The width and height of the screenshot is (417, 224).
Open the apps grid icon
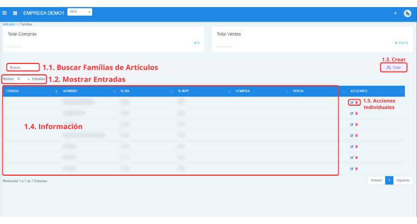click(15, 13)
